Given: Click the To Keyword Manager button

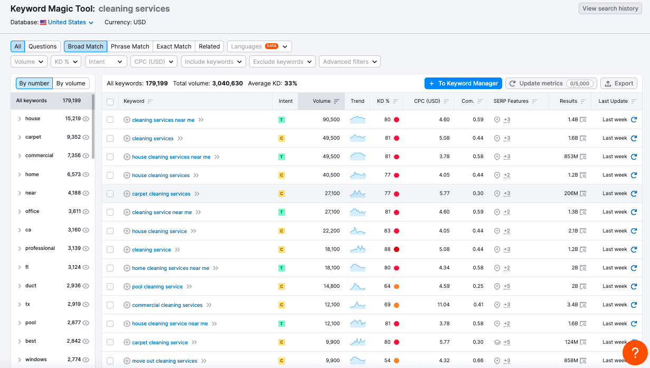Looking at the screenshot, I should 463,83.
